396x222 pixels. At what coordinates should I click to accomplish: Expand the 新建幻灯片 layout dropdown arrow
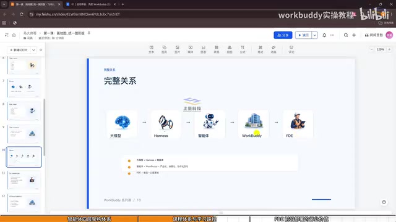pyautogui.click(x=33, y=50)
